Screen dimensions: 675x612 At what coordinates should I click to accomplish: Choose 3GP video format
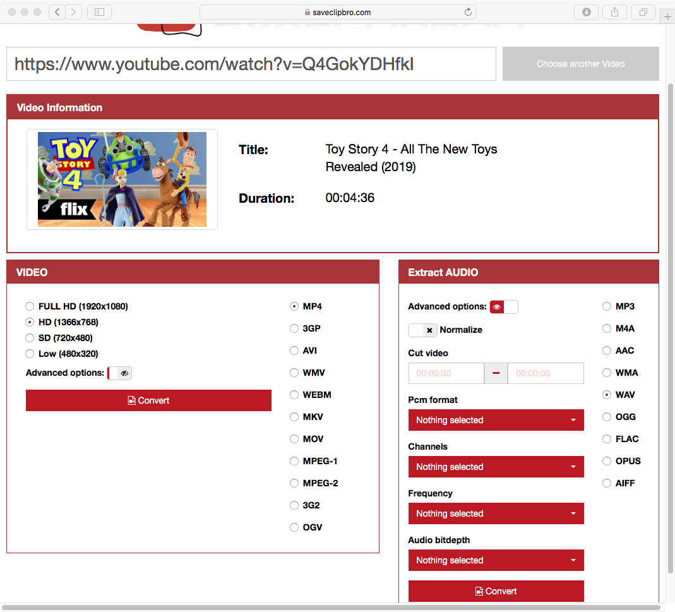(294, 328)
